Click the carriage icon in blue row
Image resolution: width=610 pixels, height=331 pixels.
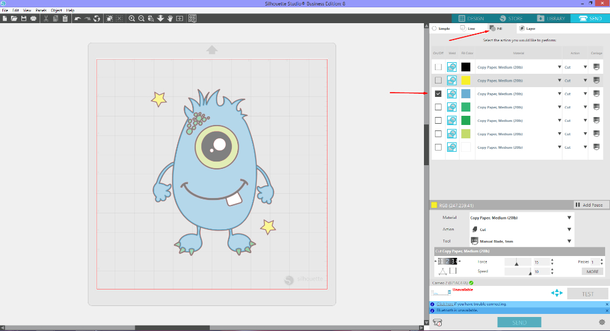pos(597,94)
